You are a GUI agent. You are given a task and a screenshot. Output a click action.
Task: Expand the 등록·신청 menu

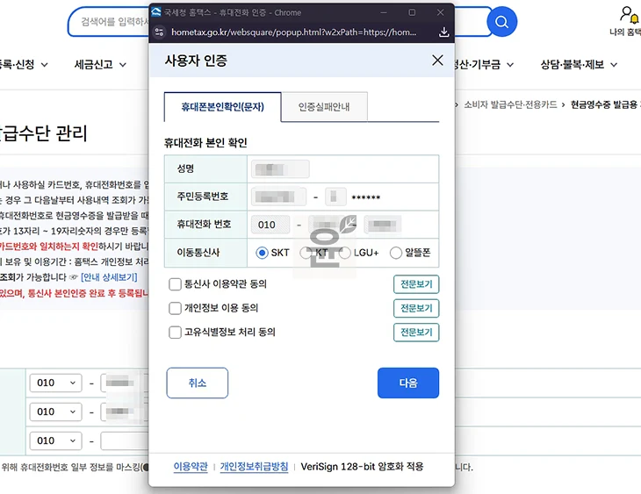coord(24,65)
